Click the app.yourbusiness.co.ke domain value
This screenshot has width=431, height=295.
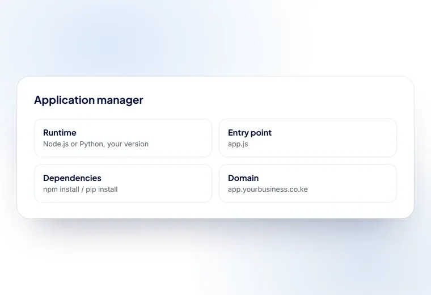[268, 189]
